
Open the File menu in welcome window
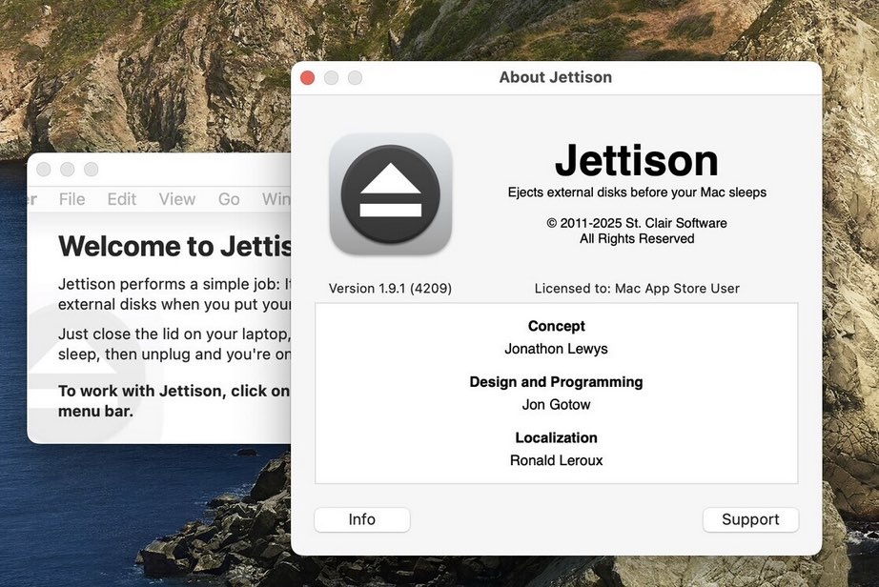coord(72,199)
